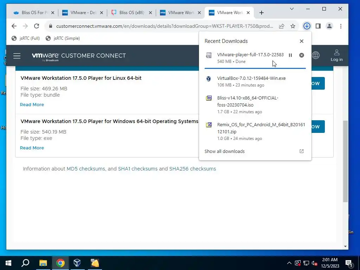Image resolution: width=360 pixels, height=270 pixels.
Task: Open the jsRTC (Full) bookmark
Action: (26, 38)
